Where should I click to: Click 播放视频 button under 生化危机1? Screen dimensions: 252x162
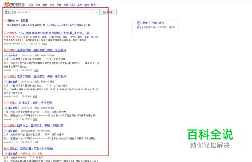pos(11,55)
